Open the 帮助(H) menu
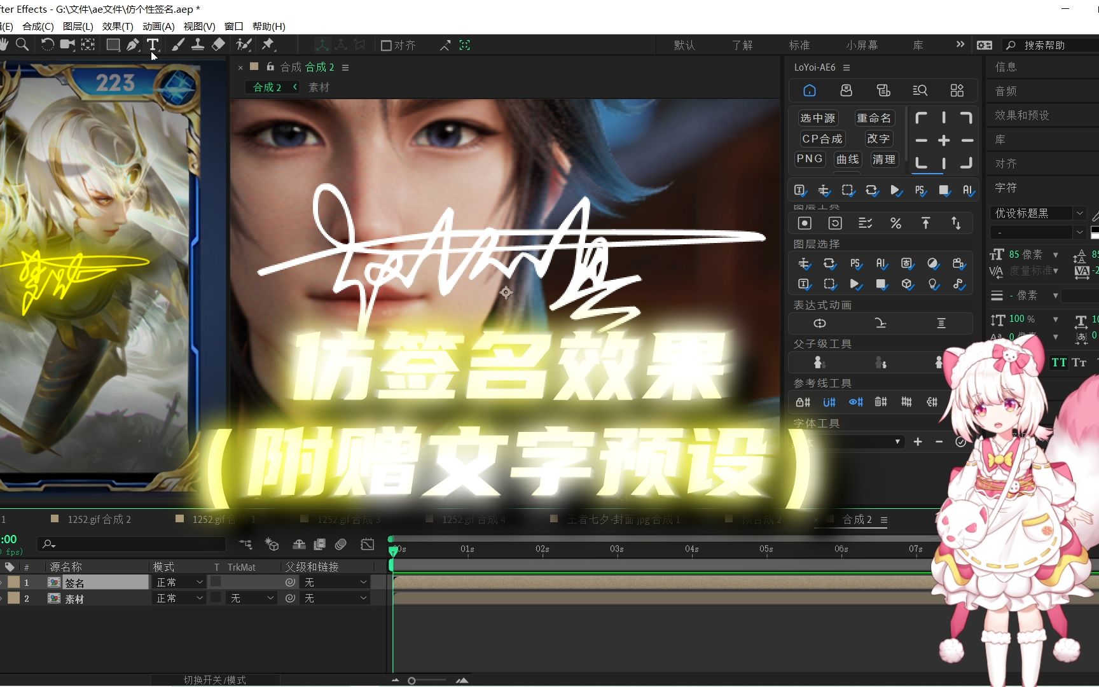The image size is (1099, 687). point(269,26)
